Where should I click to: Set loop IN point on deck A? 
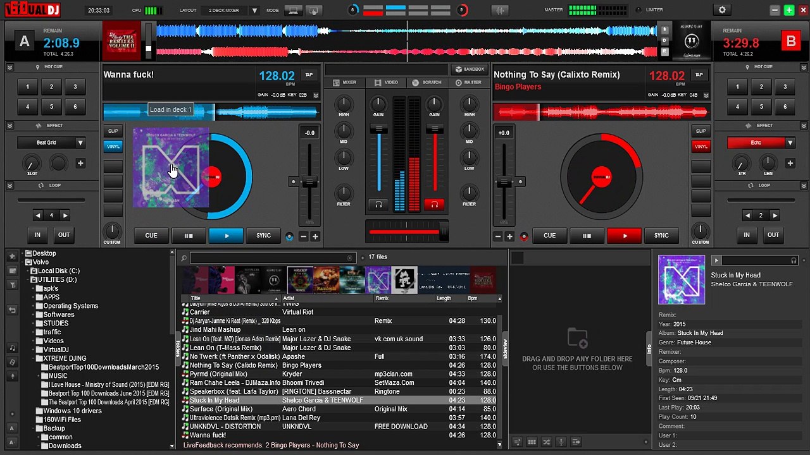click(37, 235)
